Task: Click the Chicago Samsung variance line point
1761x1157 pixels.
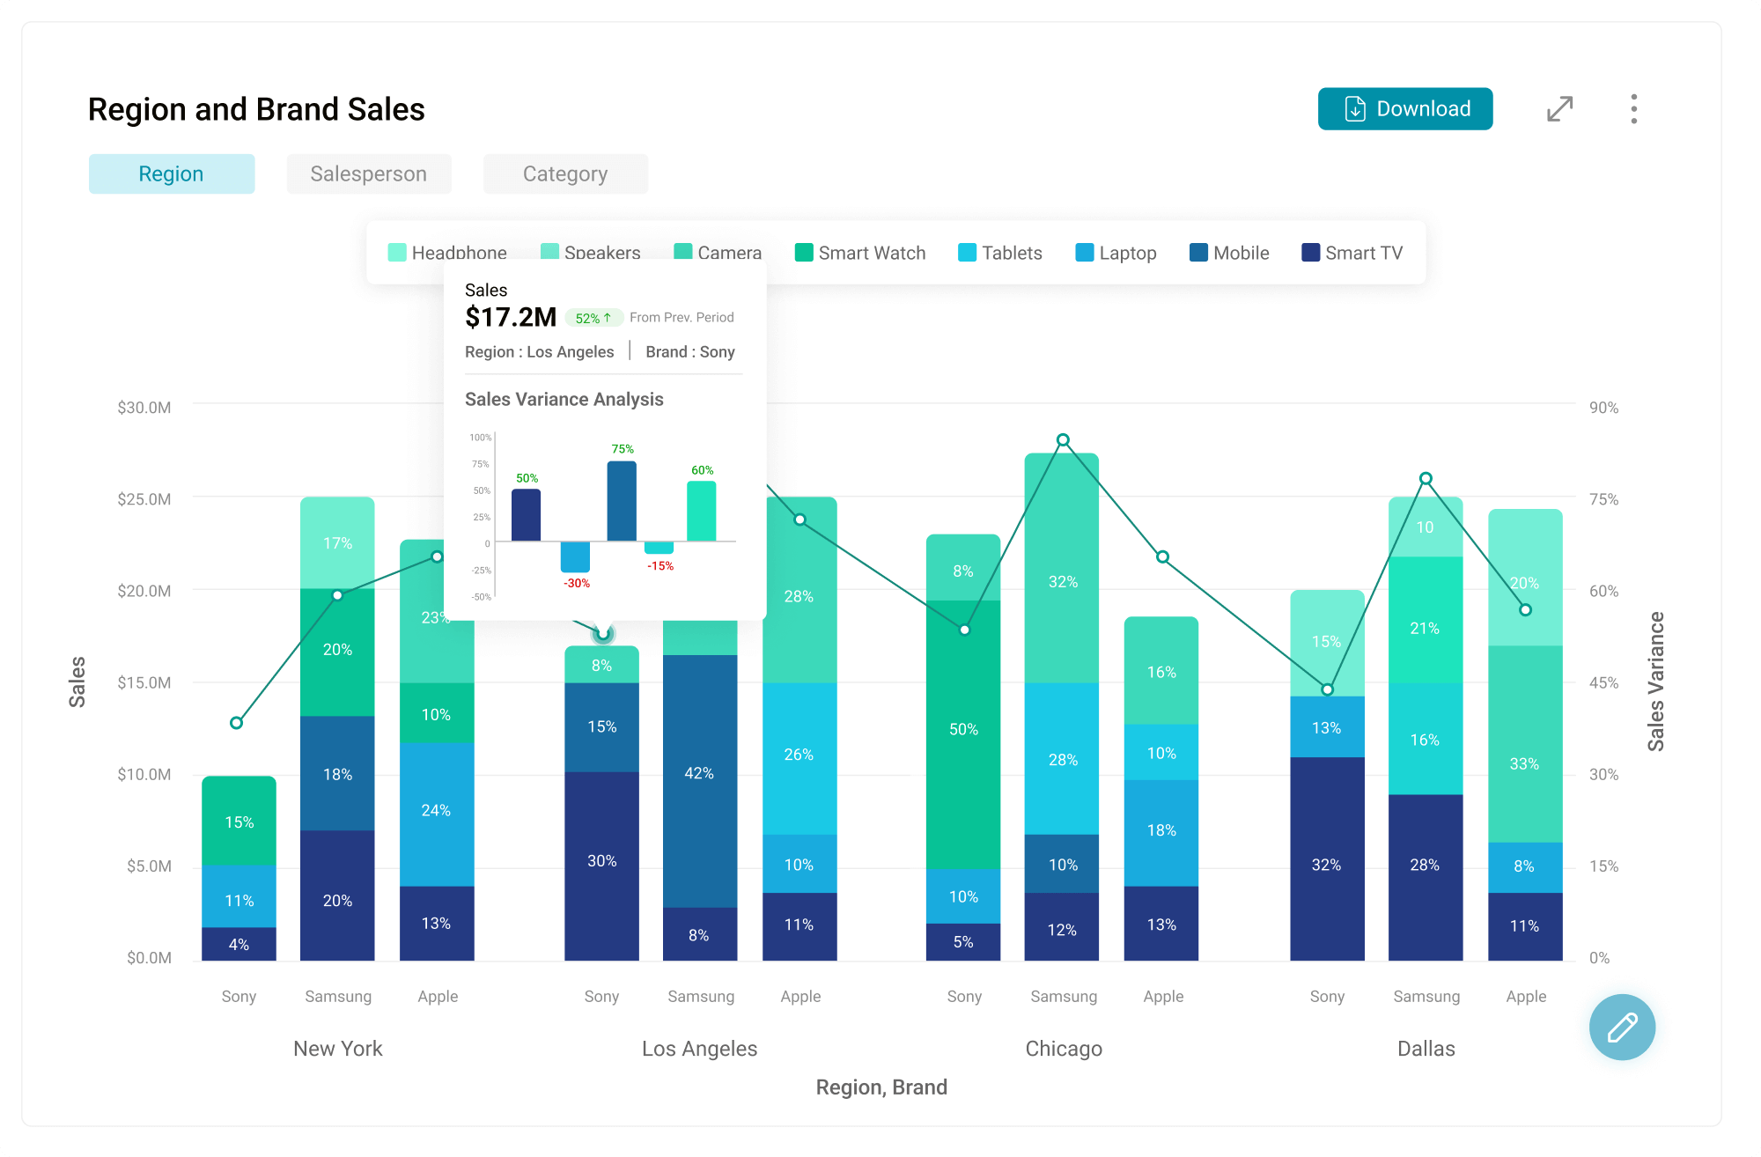Action: [1063, 439]
